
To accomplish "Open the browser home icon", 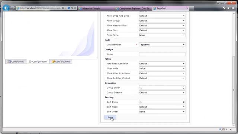I will tap(223, 8).
